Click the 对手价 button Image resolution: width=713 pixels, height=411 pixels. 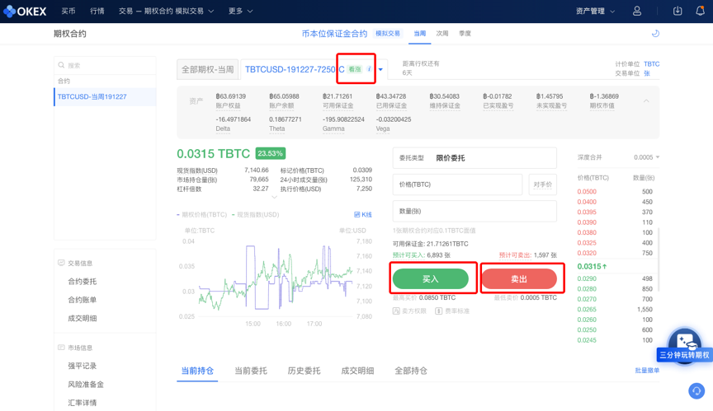pyautogui.click(x=542, y=184)
